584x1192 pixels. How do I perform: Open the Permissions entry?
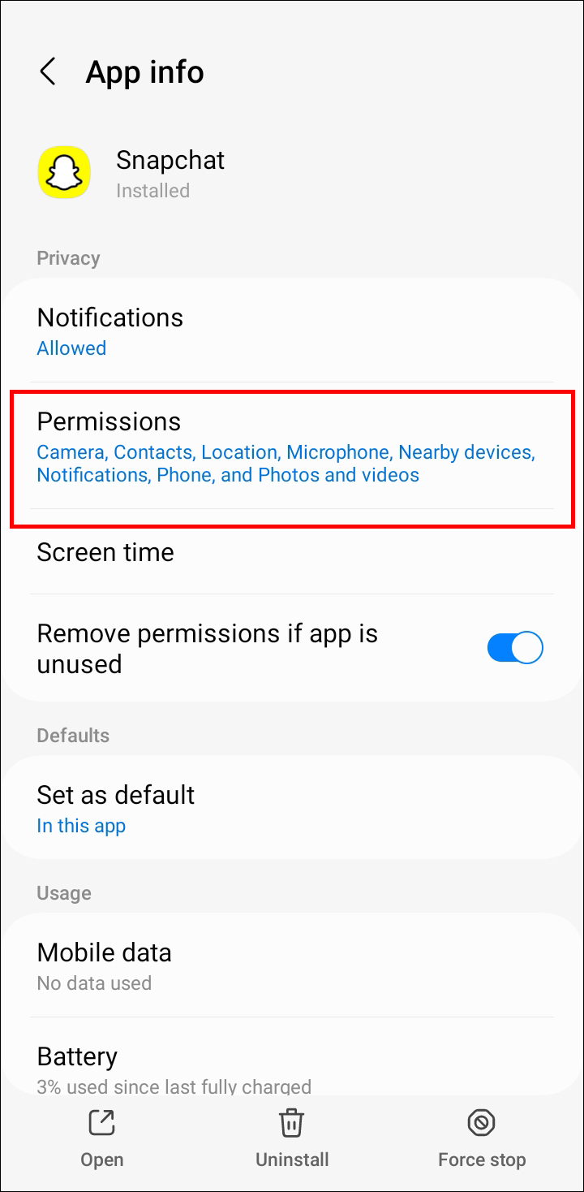point(292,446)
